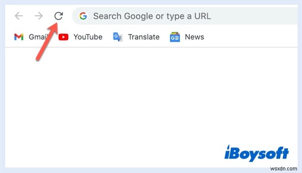This screenshot has height=173, width=302.
Task: Click the empty right end of address bar
Action: tap(267, 16)
